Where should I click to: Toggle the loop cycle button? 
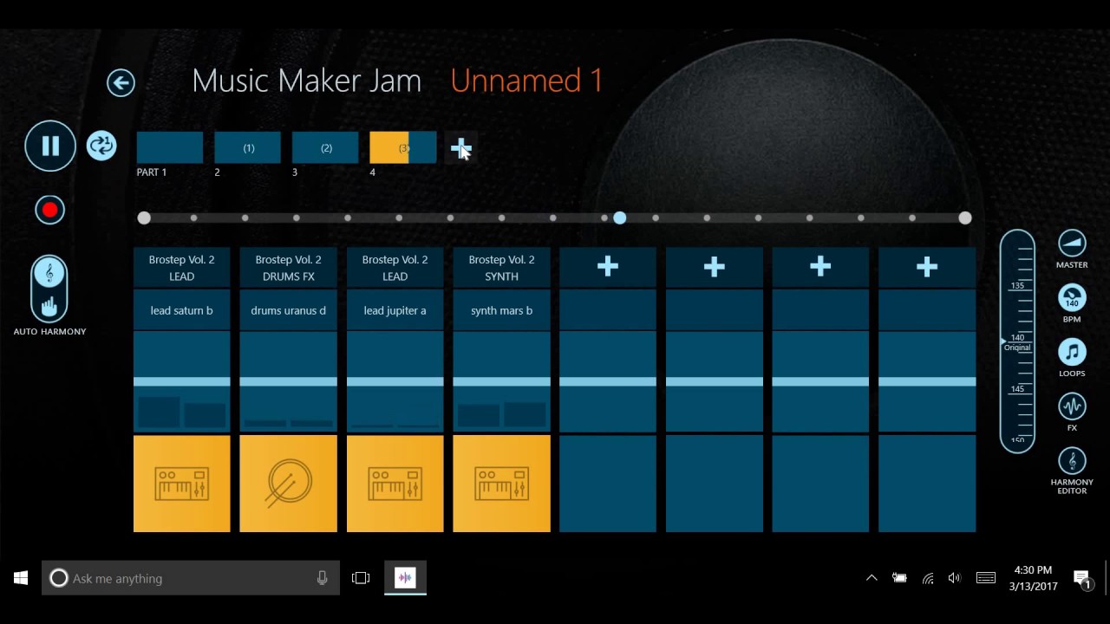pos(101,146)
